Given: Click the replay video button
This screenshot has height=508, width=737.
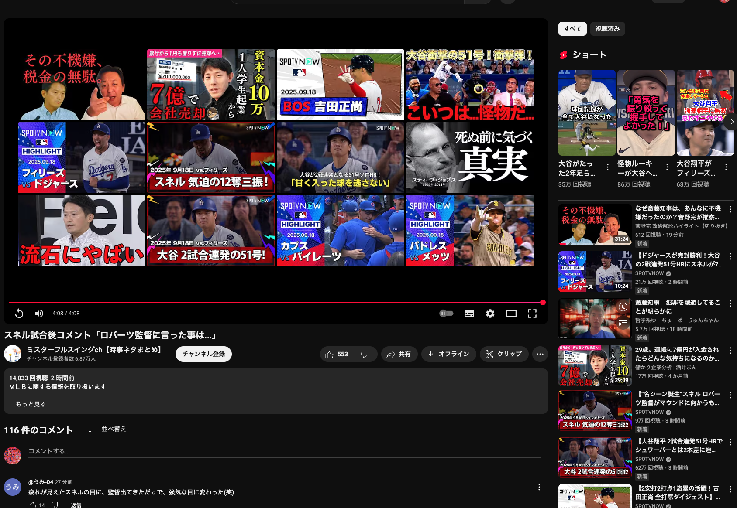Looking at the screenshot, I should (x=19, y=314).
